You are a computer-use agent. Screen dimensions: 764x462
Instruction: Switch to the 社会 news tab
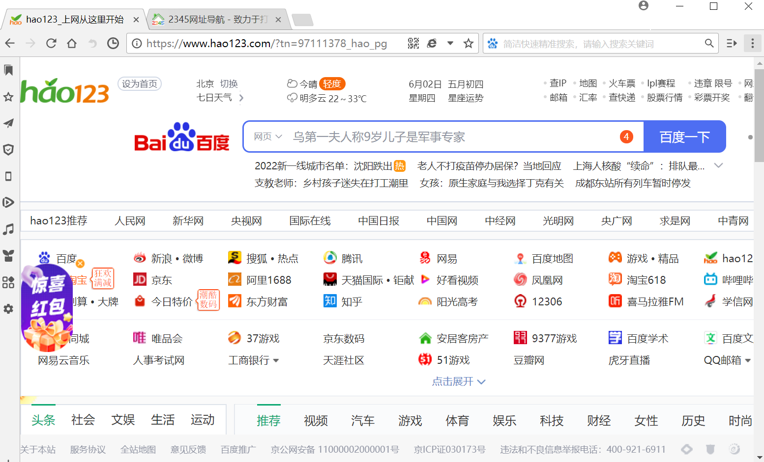tap(83, 420)
